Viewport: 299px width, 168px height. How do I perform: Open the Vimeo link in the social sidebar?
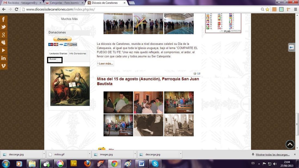pos(4,66)
